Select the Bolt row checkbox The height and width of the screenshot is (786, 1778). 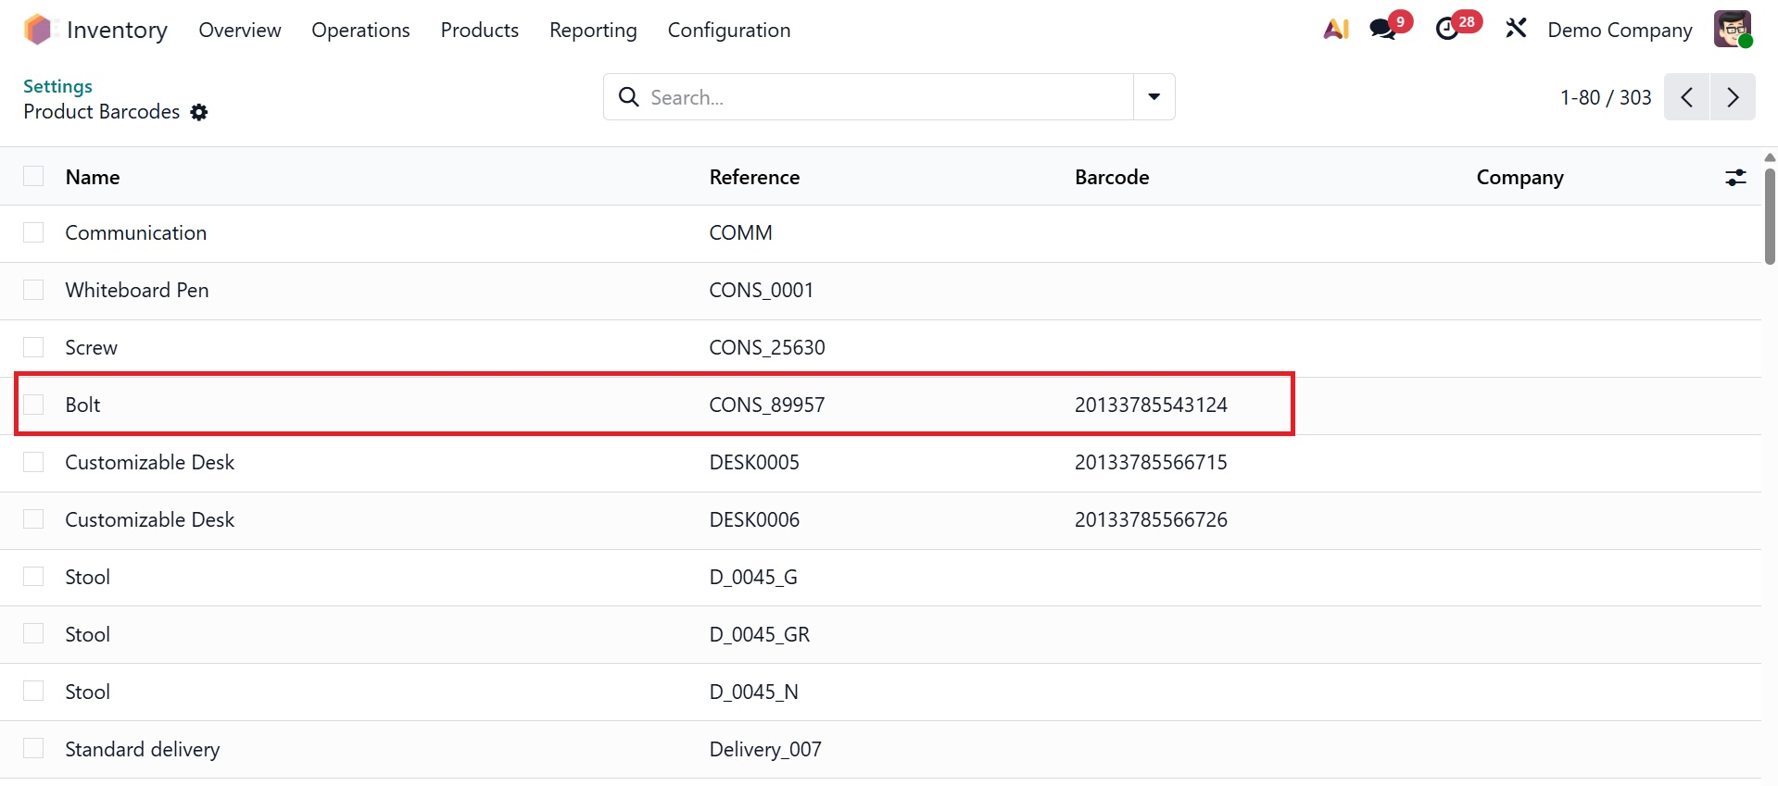pyautogui.click(x=33, y=405)
